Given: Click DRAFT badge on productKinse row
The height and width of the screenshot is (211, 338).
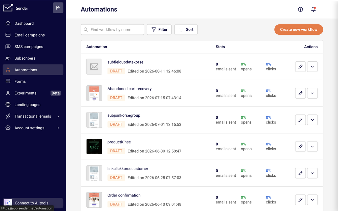Looking at the screenshot, I should coord(116,151).
